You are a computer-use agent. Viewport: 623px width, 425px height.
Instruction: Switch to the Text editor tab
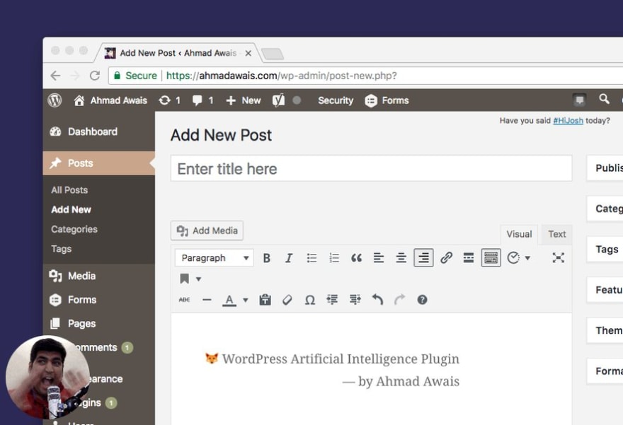(x=556, y=234)
